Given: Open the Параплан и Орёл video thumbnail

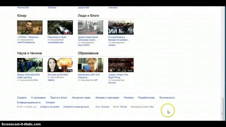Looking at the screenshot, I should pos(60,28).
